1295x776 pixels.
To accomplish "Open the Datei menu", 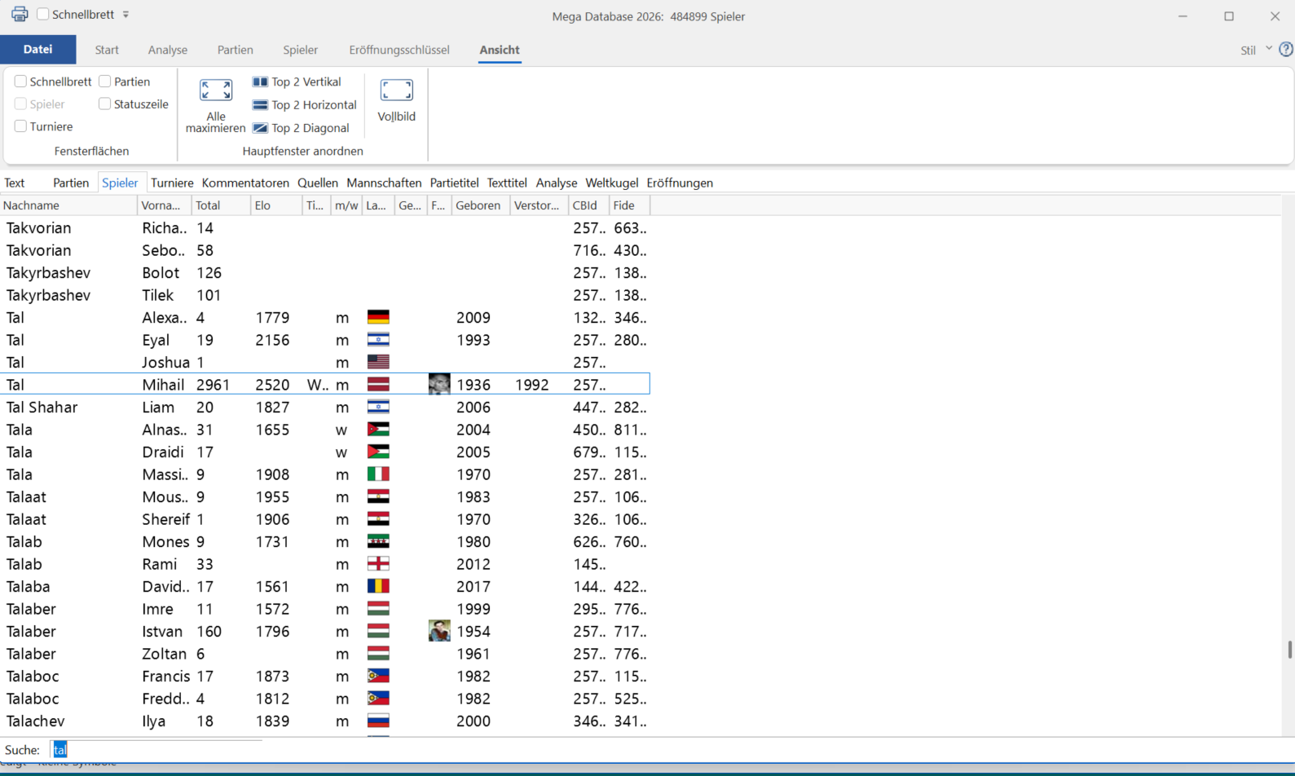I will pos(37,49).
